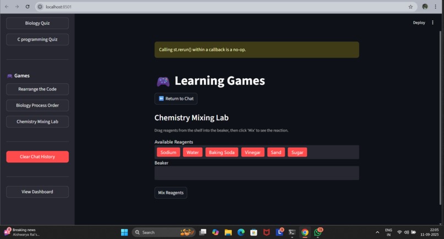Open the Windows Start menu
This screenshot has width=444, height=239.
click(x=124, y=232)
